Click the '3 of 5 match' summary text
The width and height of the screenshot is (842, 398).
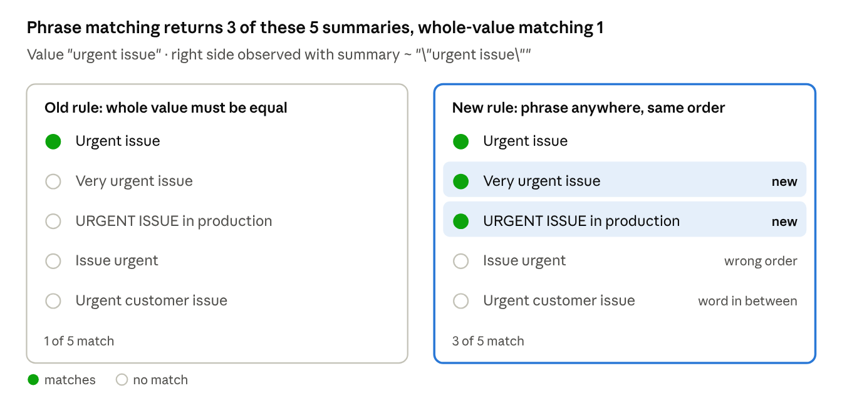point(488,341)
